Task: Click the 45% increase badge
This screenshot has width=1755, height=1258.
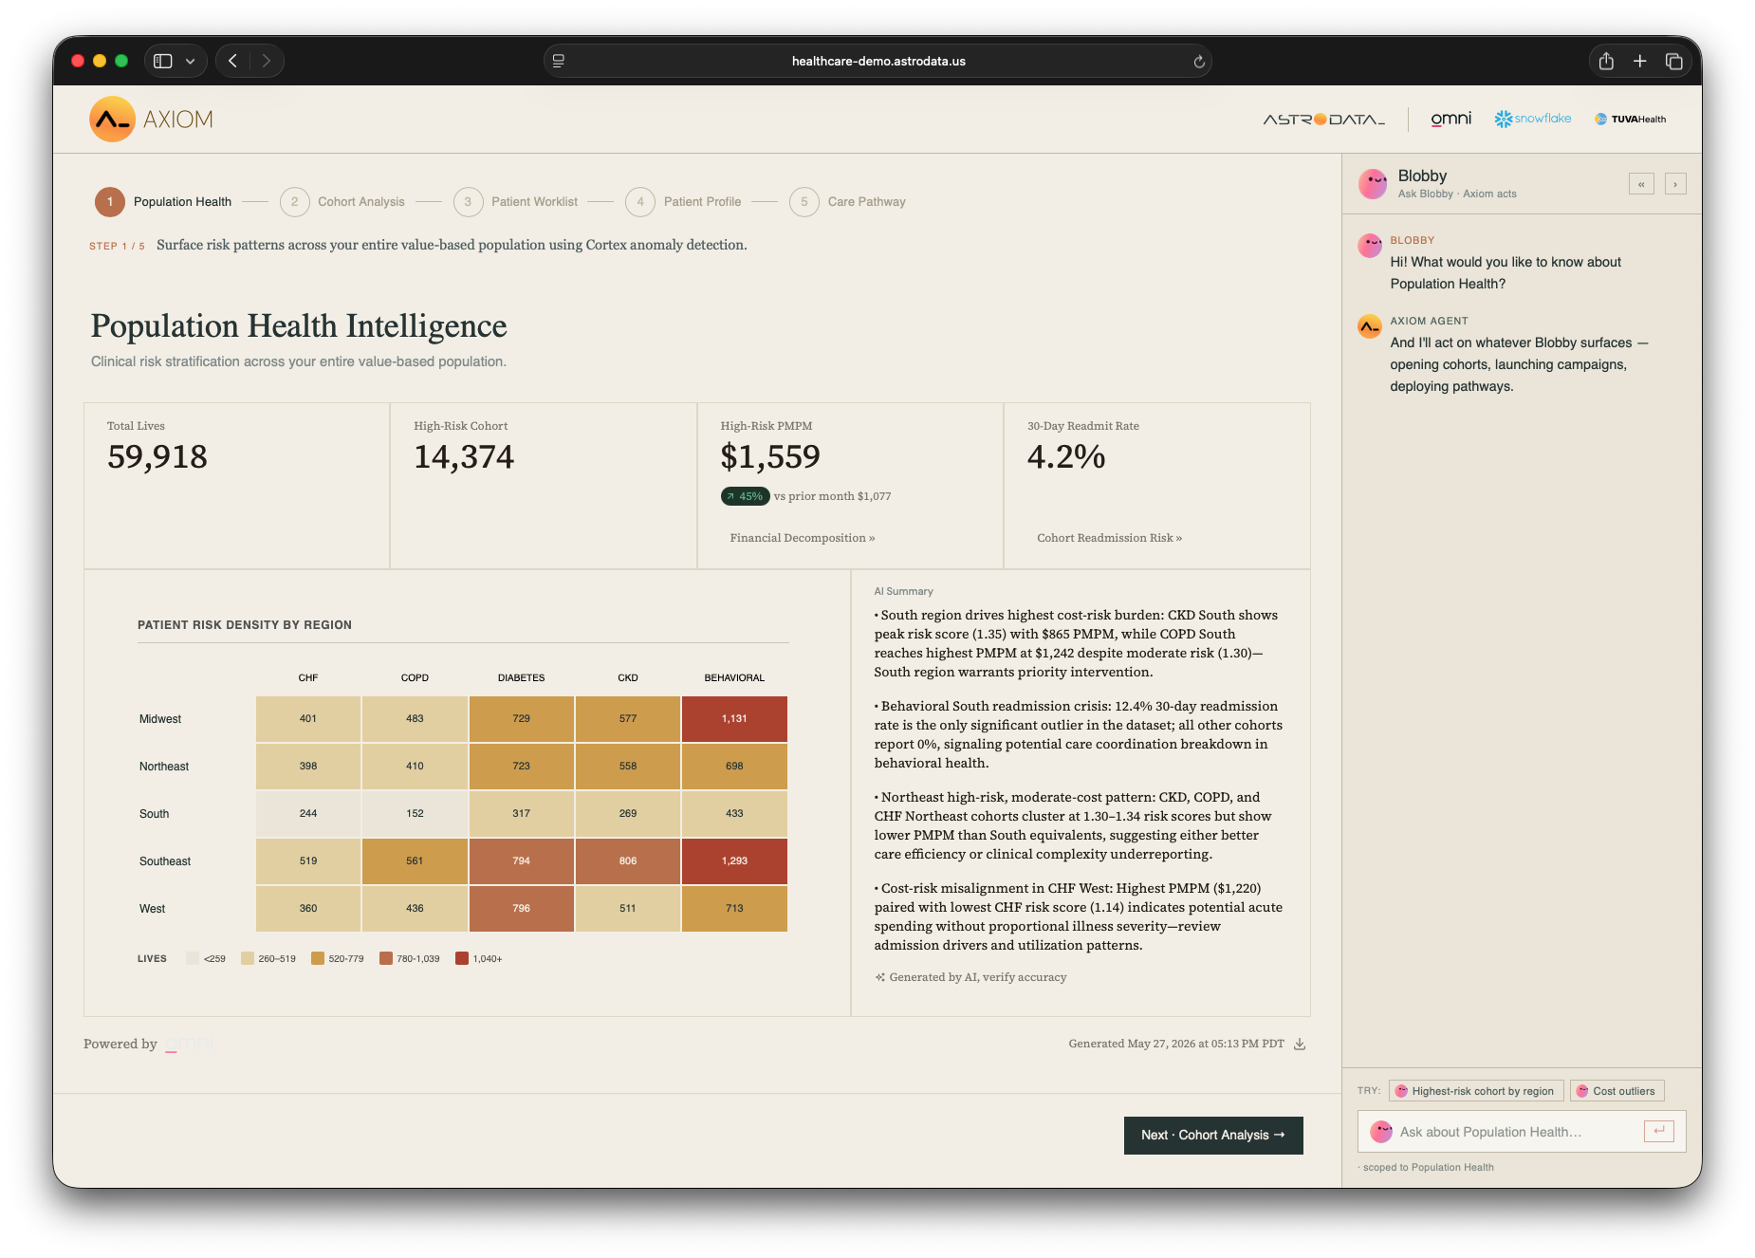Action: (x=745, y=496)
